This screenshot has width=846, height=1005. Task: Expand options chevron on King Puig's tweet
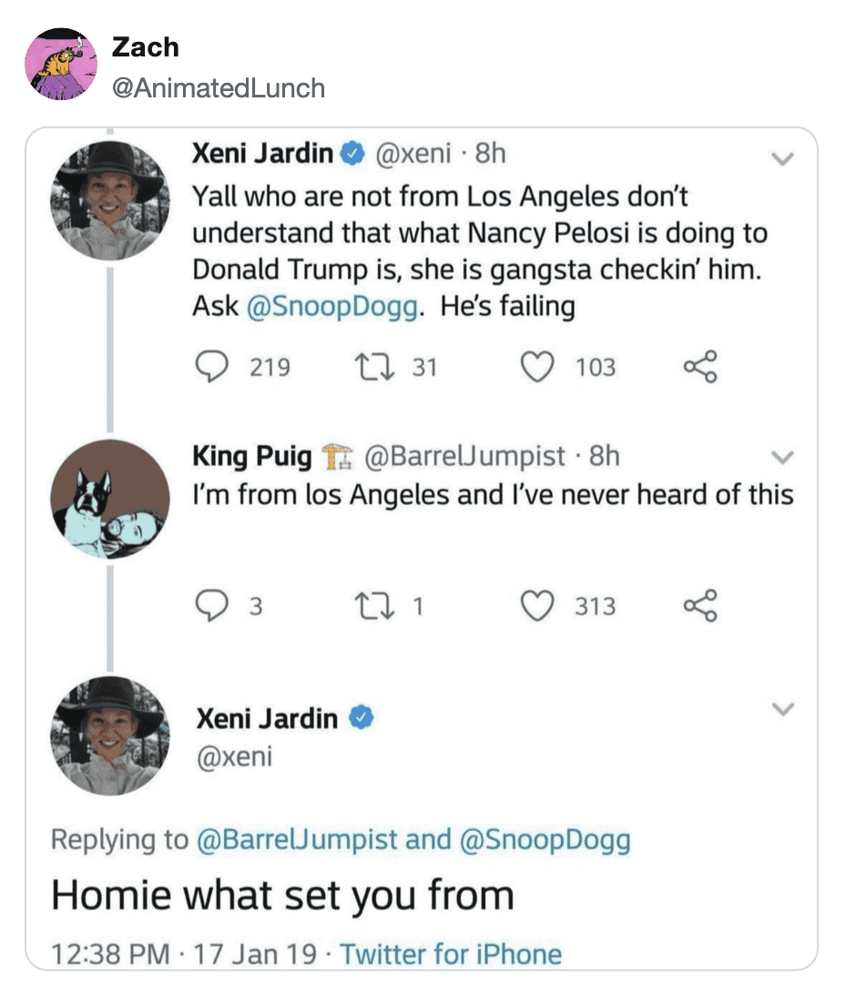coord(780,457)
